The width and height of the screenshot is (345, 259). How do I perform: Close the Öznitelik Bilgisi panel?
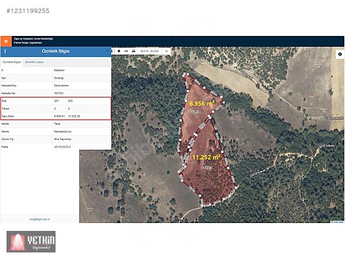pos(107,51)
